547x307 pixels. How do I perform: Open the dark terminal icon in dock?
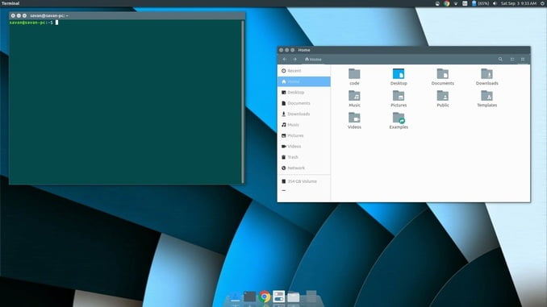coord(249,297)
